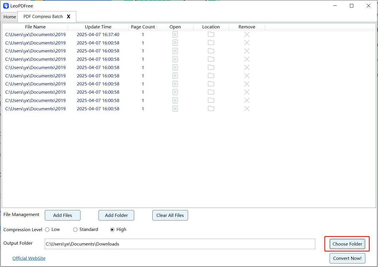Select Low compression level
Image resolution: width=378 pixels, height=267 pixels.
(x=47, y=230)
